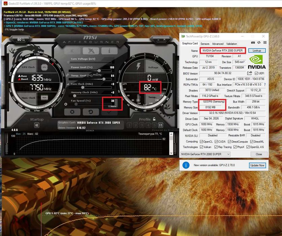The height and width of the screenshot is (236, 282).
Task: Click Memory Clock slider handle
Action: (75, 96)
